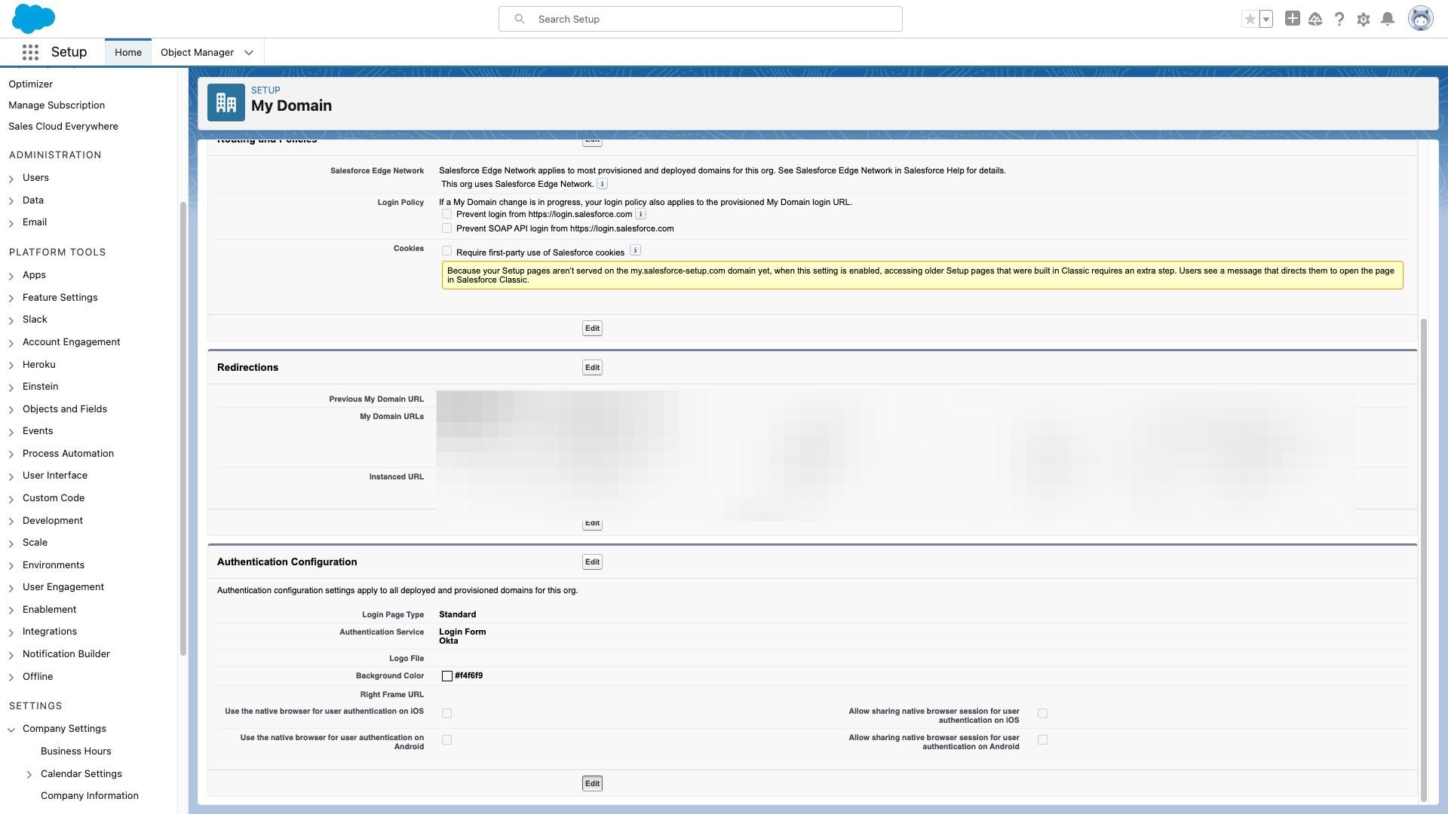The height and width of the screenshot is (814, 1448).
Task: Click the Background Color swatch
Action: [x=447, y=676]
